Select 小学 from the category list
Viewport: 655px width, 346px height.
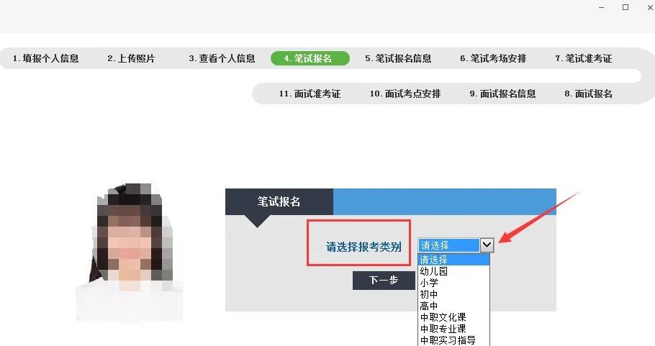tap(453, 283)
